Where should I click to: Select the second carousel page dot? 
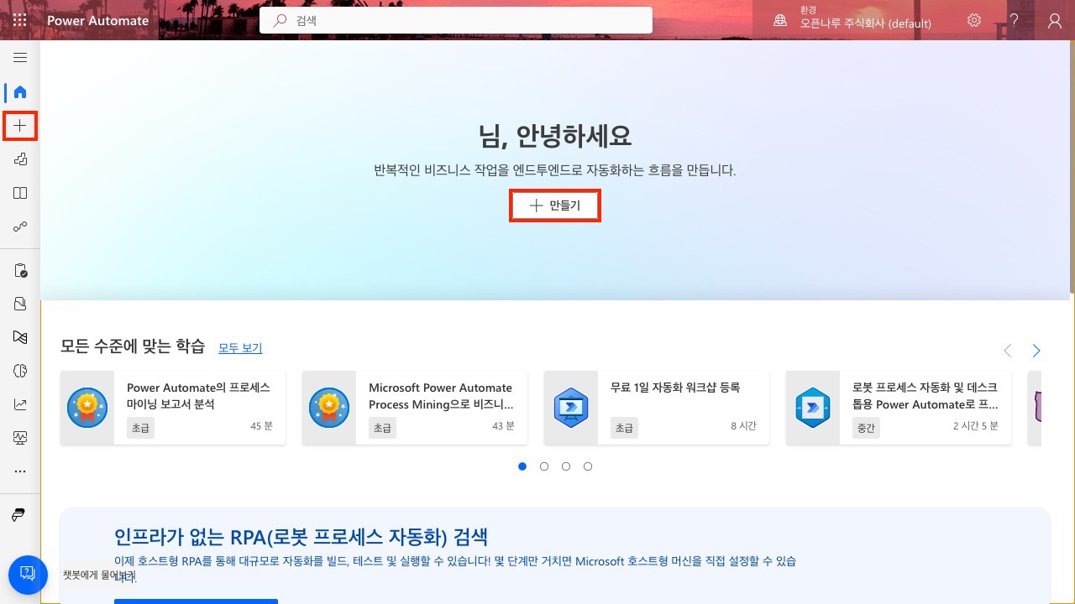pos(544,466)
